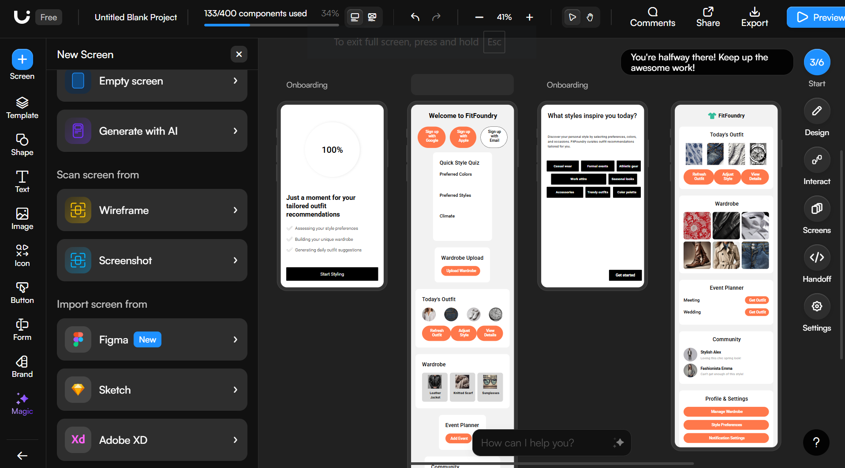Open the Design panel
This screenshot has width=845, height=468.
(x=817, y=118)
